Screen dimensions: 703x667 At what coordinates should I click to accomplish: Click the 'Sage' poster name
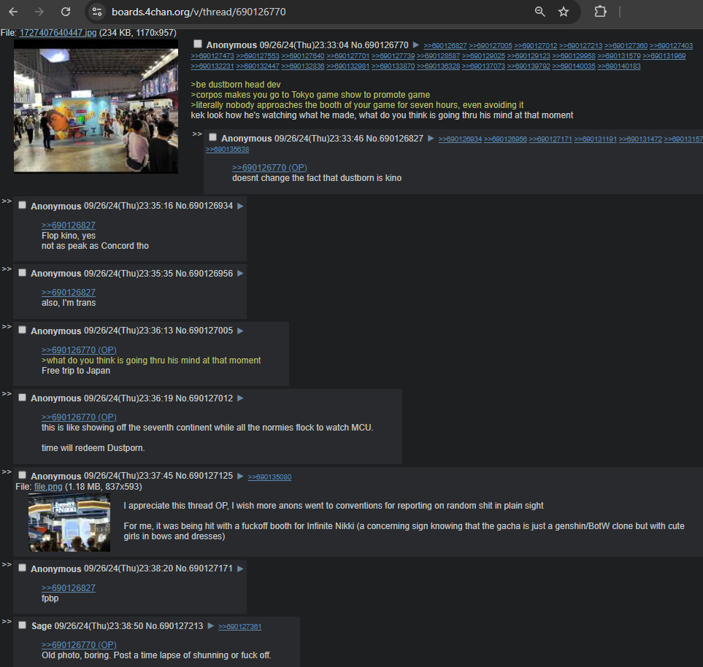[x=42, y=626]
